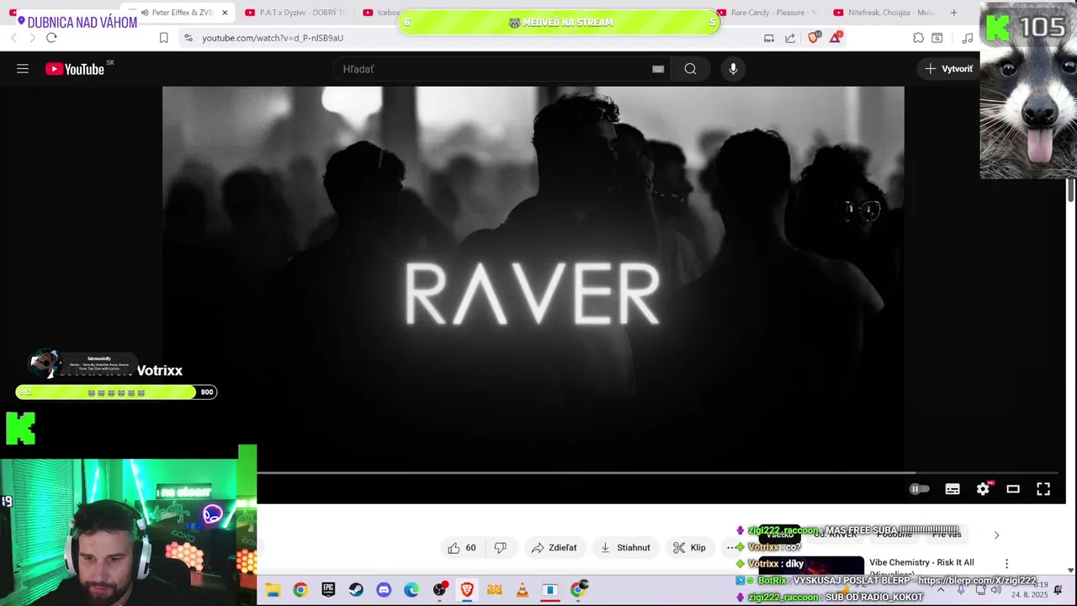Screen dimensions: 1077x606
Task: Open Brave Shields lion icon
Action: (x=813, y=38)
